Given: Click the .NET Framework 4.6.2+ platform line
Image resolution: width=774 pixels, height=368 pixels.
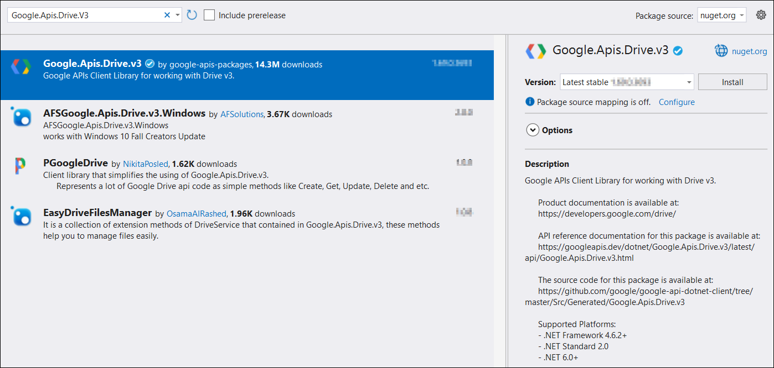Looking at the screenshot, I should pyautogui.click(x=582, y=335).
